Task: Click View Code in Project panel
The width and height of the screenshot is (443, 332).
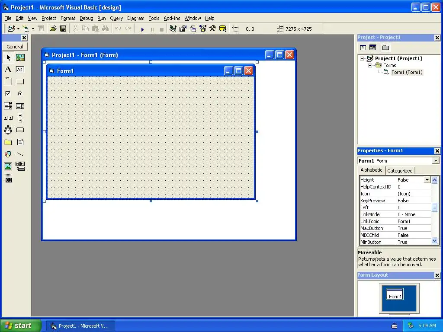Action: 363,48
